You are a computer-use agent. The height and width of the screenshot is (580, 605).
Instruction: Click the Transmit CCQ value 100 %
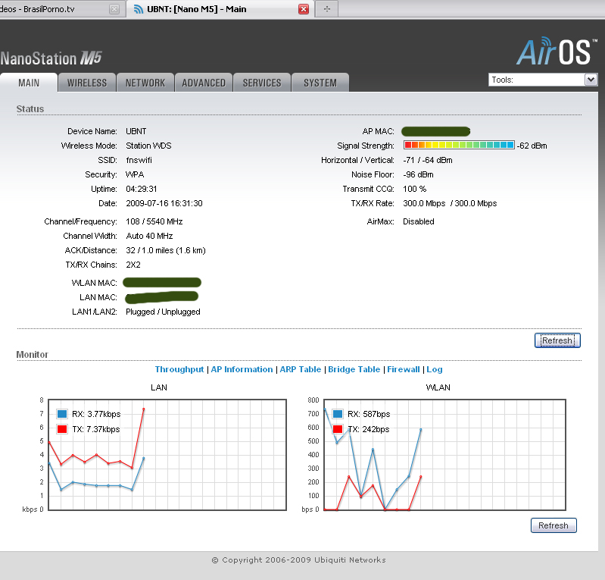point(414,189)
